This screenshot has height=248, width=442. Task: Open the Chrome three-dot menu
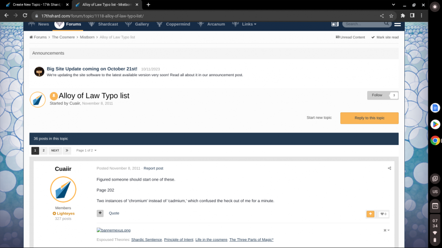point(421,15)
